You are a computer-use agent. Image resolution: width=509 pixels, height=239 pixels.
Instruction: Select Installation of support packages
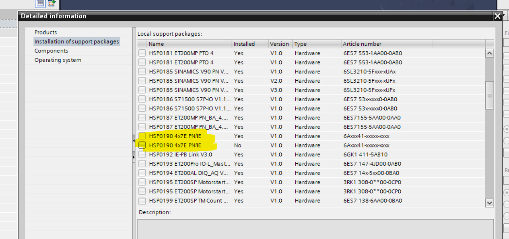77,42
